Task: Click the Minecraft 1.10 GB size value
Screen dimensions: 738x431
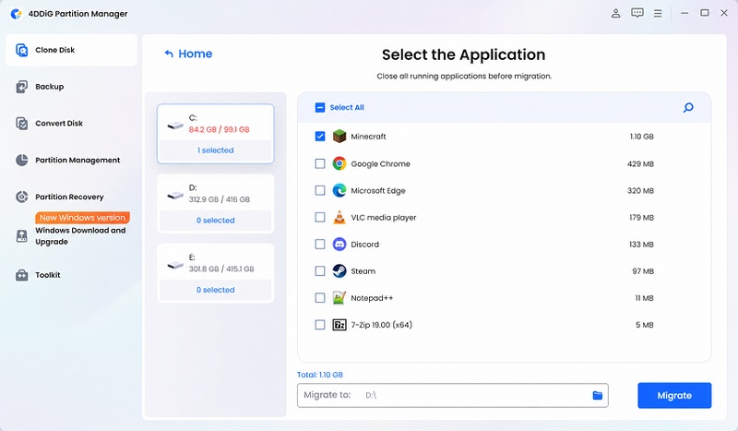Action: pos(642,137)
